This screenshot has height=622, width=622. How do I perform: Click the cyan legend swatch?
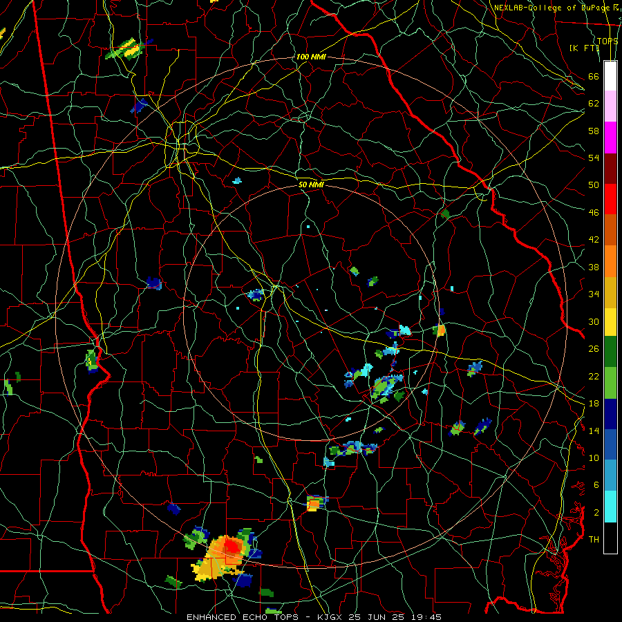610,507
